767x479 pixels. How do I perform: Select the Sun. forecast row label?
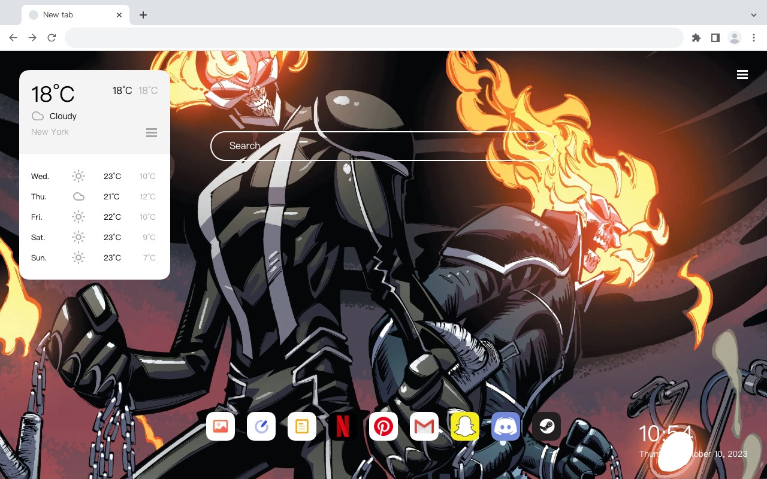39,257
